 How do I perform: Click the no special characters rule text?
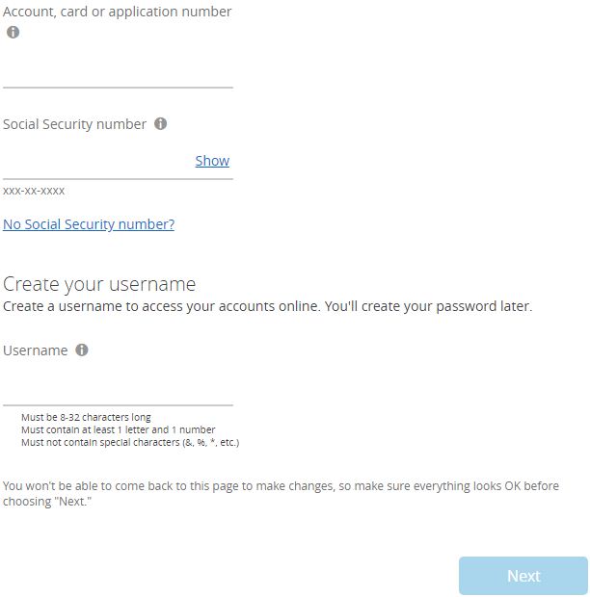(x=130, y=442)
